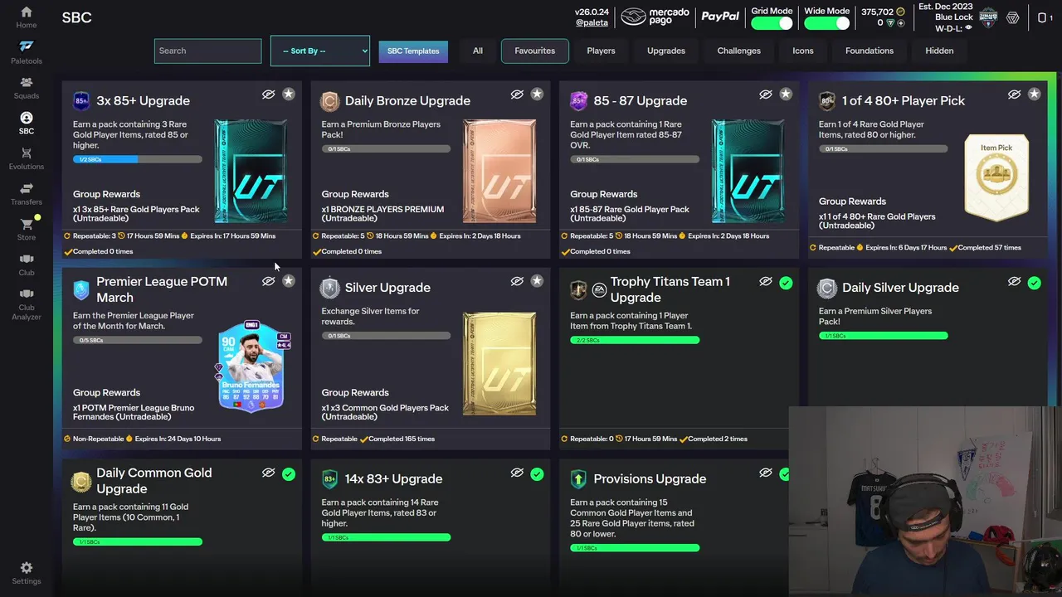Toggle Wide Mode switch
The height and width of the screenshot is (597, 1062).
[826, 23]
